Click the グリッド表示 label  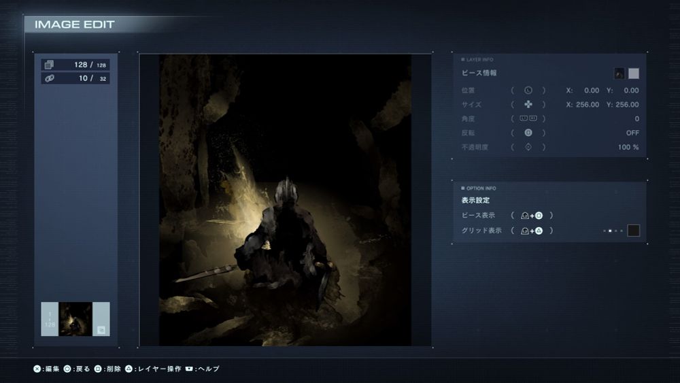coord(481,231)
